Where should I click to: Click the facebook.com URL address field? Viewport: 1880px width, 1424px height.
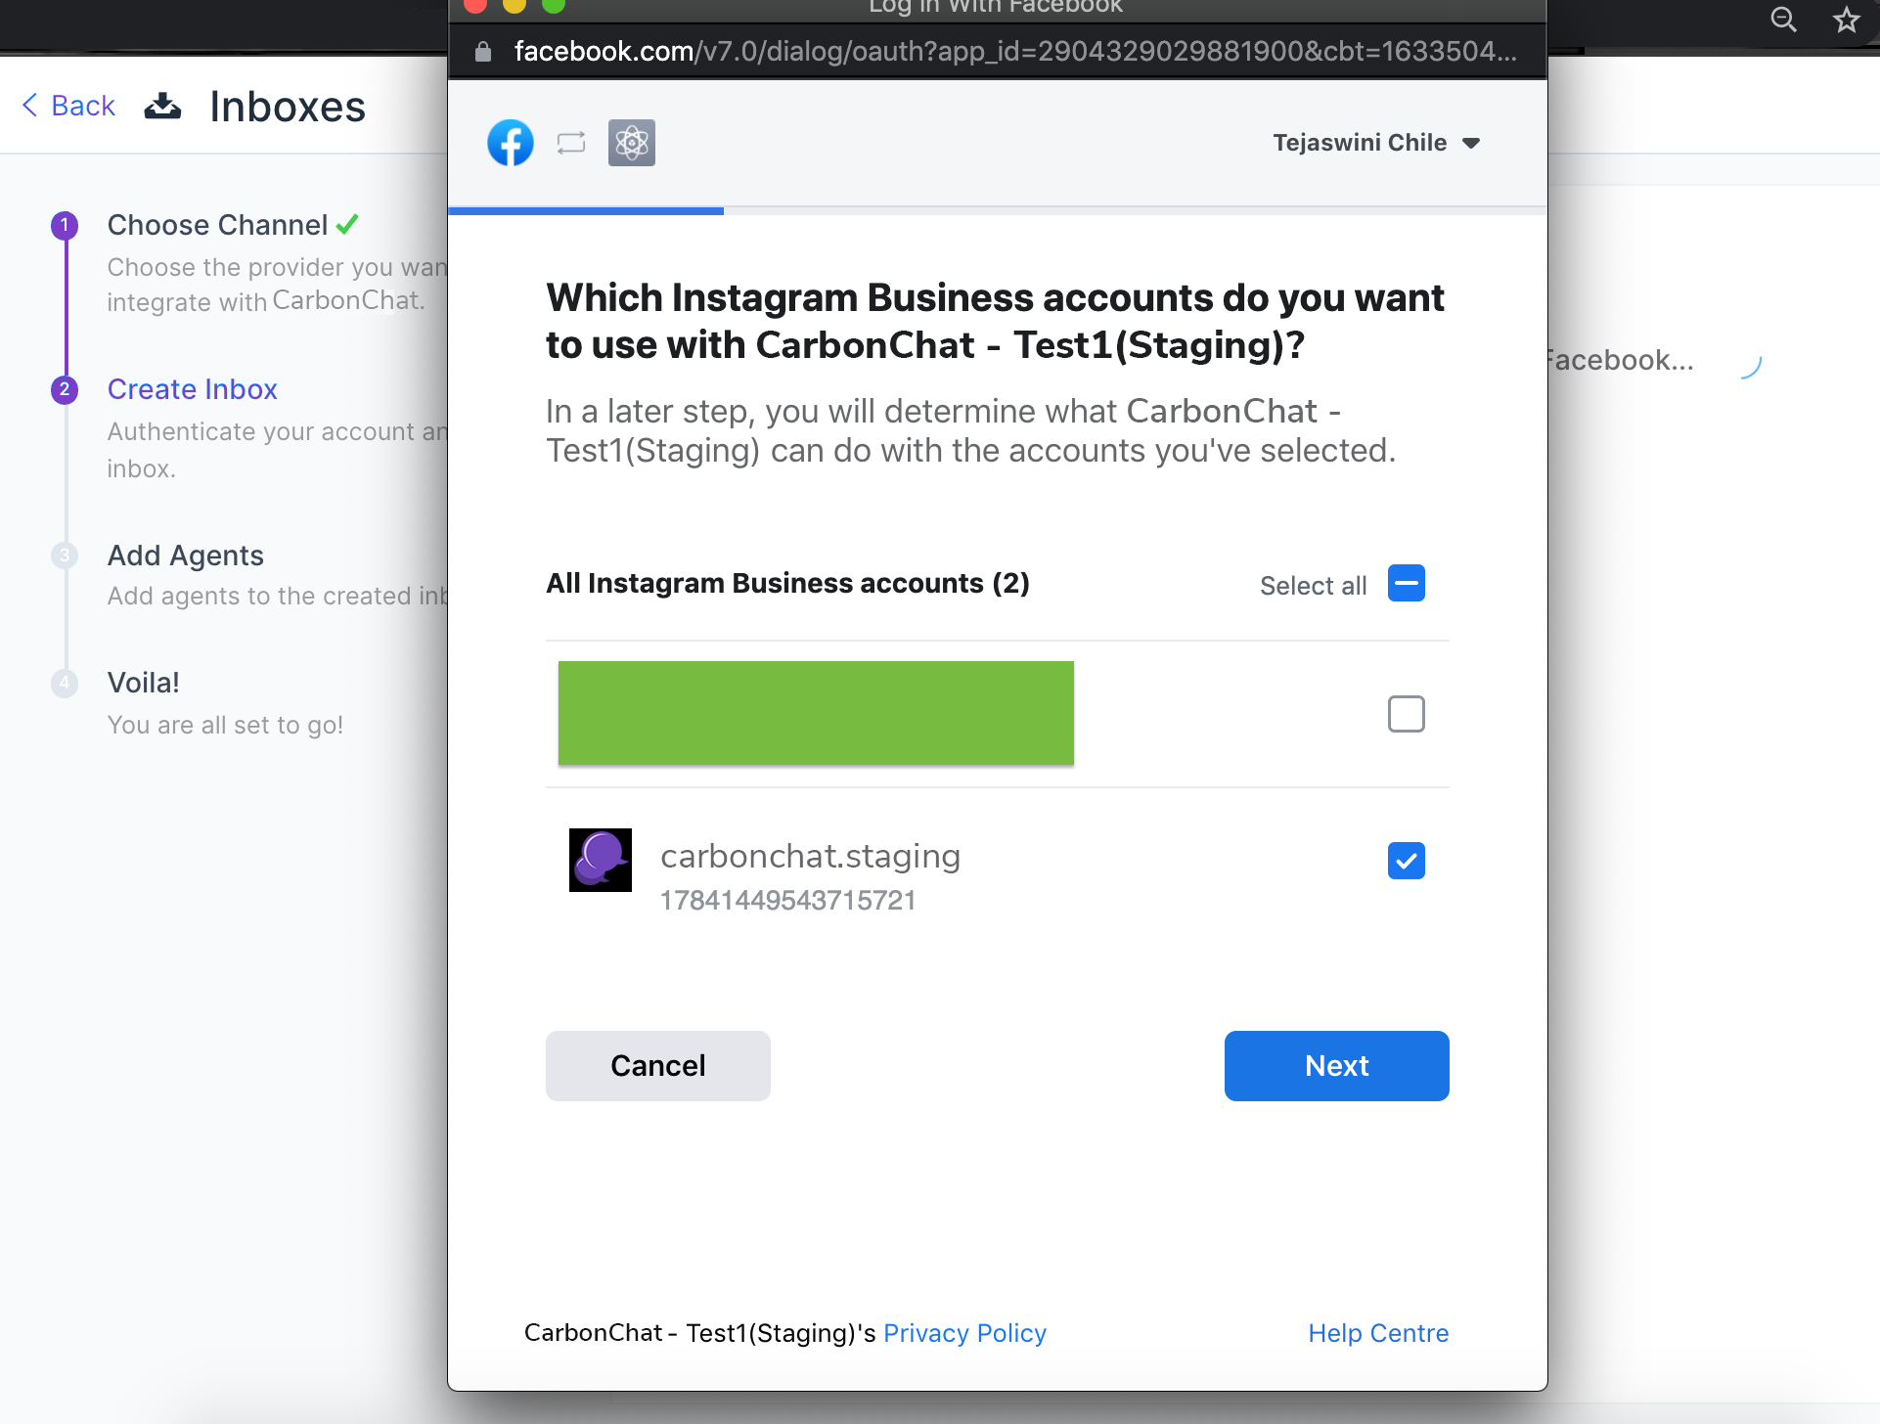click(x=1014, y=52)
